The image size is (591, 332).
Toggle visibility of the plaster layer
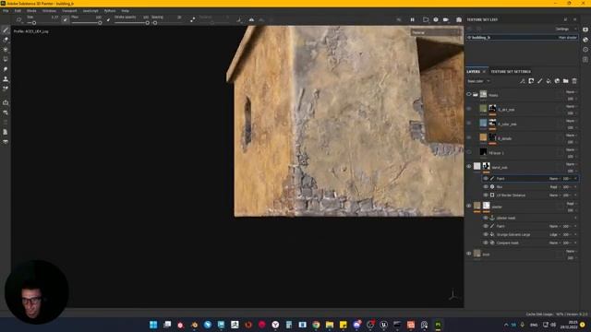[x=469, y=206]
